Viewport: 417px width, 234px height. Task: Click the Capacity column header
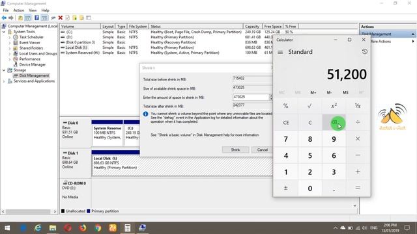click(x=252, y=27)
